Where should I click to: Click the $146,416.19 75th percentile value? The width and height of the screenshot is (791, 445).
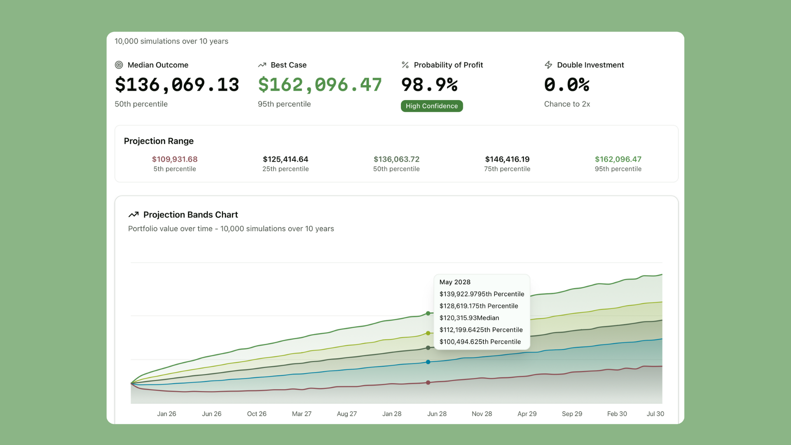[507, 159]
